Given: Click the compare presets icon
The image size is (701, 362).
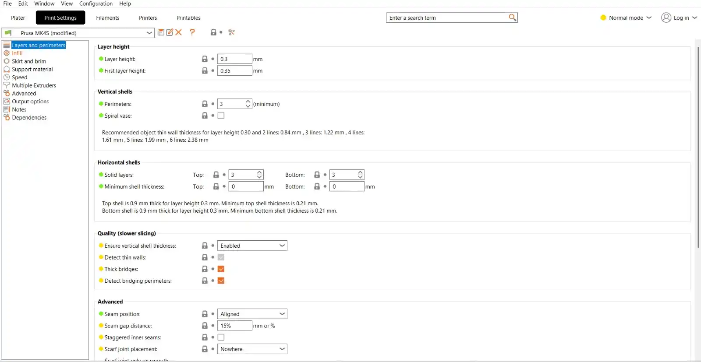Looking at the screenshot, I should (x=232, y=32).
